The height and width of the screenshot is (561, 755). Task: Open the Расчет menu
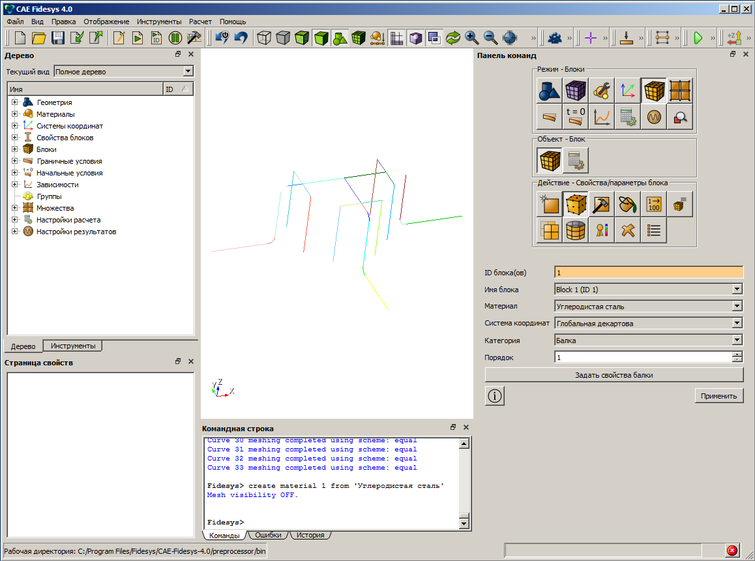click(200, 22)
